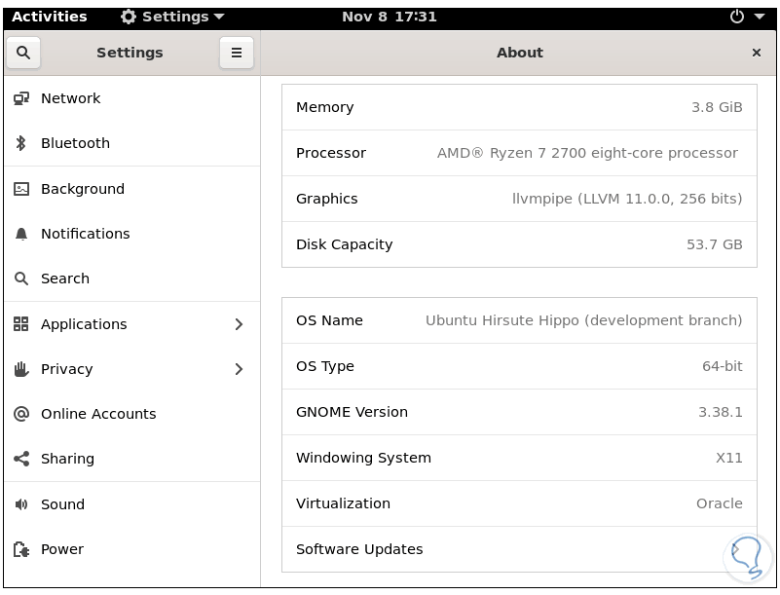This screenshot has width=780, height=595.
Task: Click Activities in the top bar
Action: (49, 17)
